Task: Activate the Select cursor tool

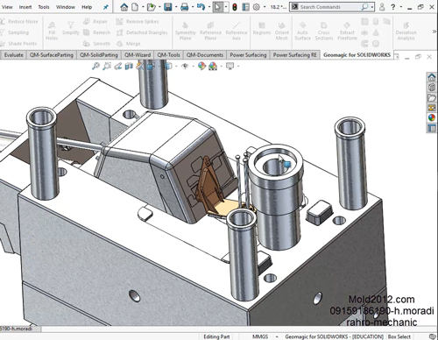Action: click(x=217, y=7)
